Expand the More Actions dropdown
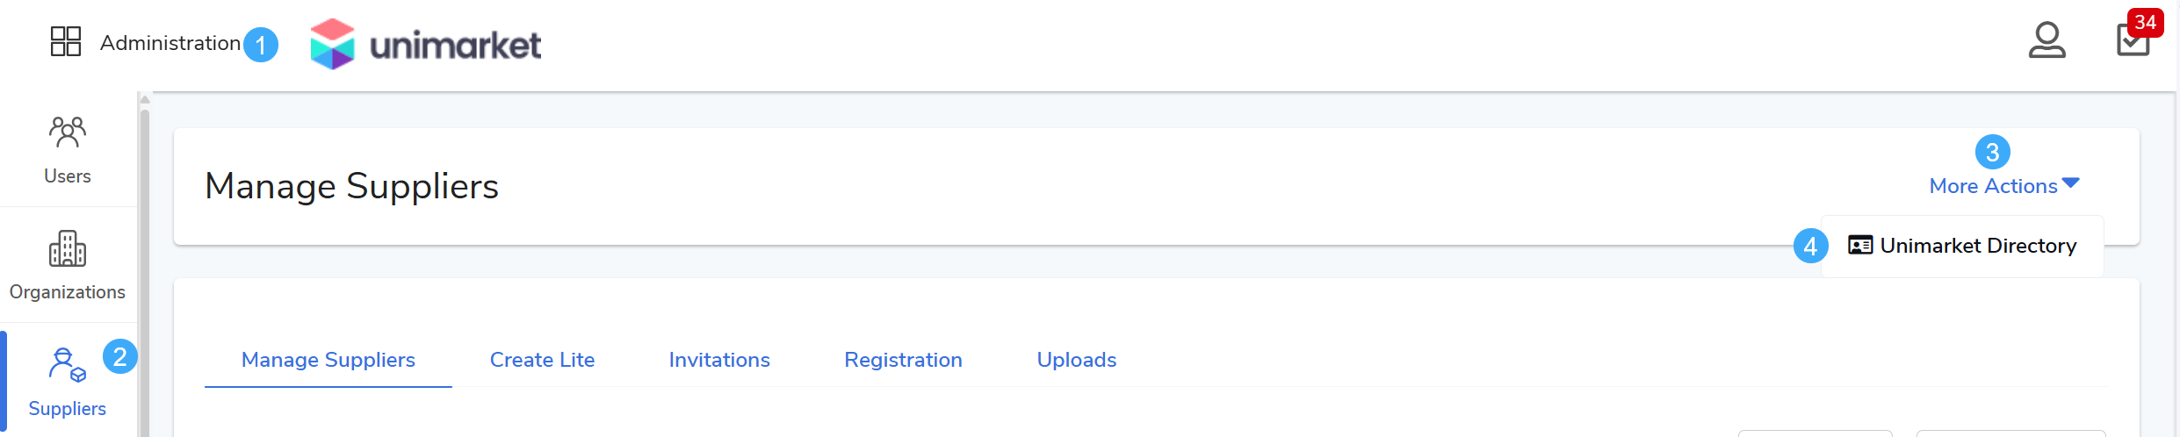 tap(2003, 186)
